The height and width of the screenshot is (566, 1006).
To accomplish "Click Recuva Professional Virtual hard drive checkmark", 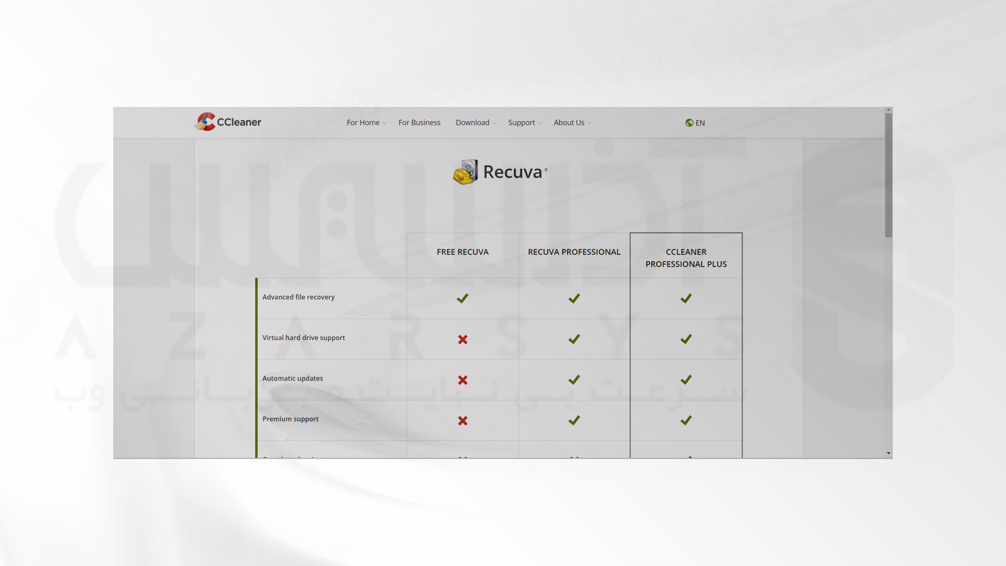I will [574, 339].
